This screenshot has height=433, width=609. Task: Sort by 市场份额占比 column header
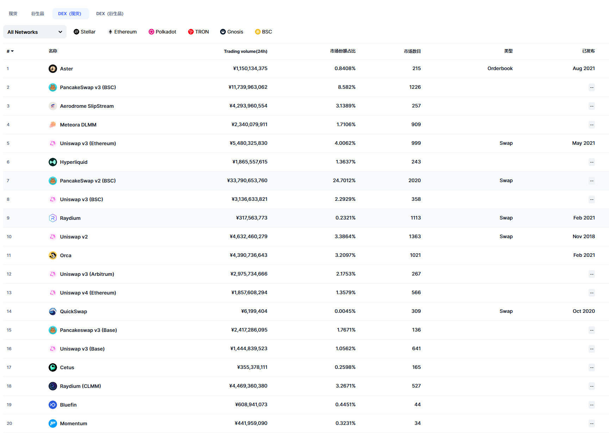tap(343, 51)
